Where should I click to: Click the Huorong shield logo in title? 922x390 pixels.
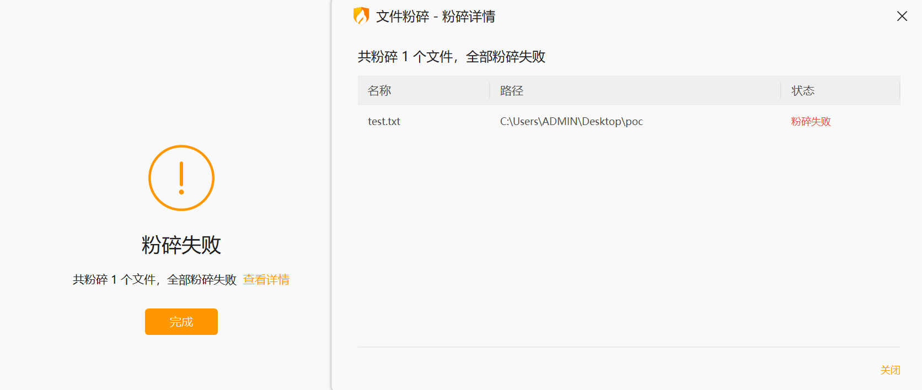(361, 16)
